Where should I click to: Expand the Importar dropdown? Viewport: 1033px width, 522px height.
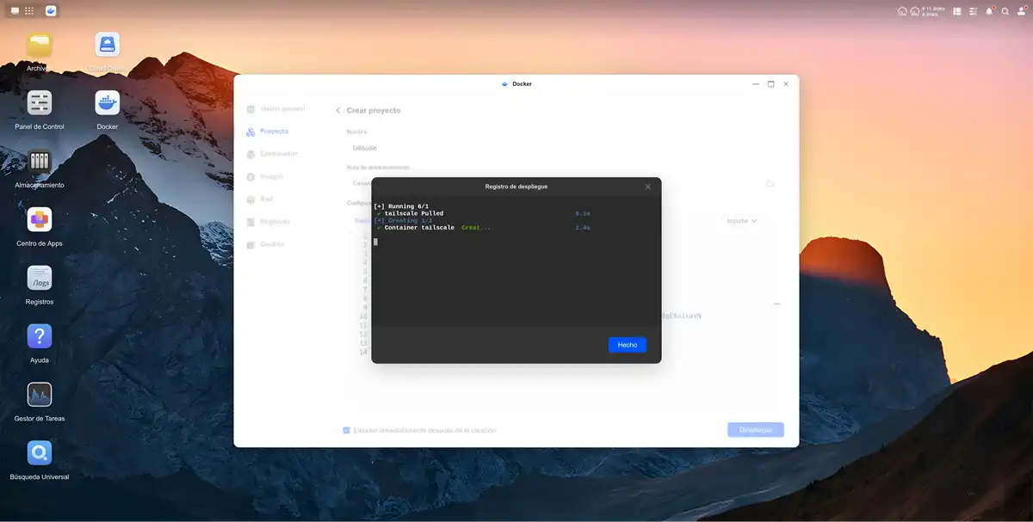pos(741,221)
